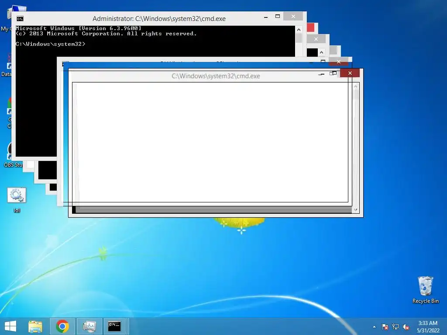Click scroll-down arrow in front white cmd window

[355, 210]
